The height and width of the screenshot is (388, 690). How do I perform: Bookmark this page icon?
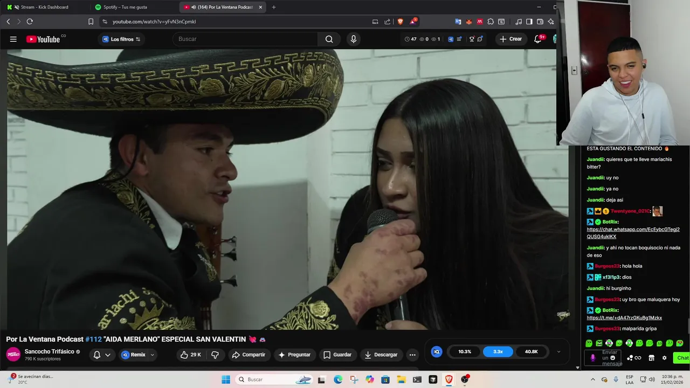[91, 22]
